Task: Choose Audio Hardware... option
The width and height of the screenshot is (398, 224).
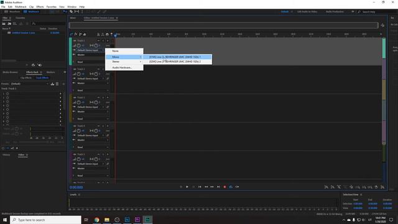Action: (124, 68)
